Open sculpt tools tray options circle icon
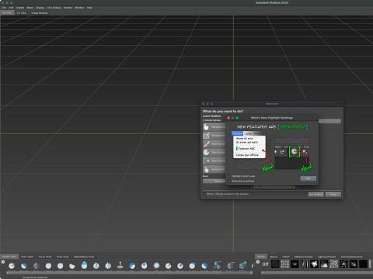Image resolution: width=373 pixels, height=279 pixels. coord(3,262)
